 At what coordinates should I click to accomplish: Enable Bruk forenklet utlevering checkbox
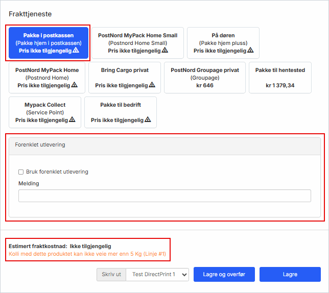coord(21,172)
